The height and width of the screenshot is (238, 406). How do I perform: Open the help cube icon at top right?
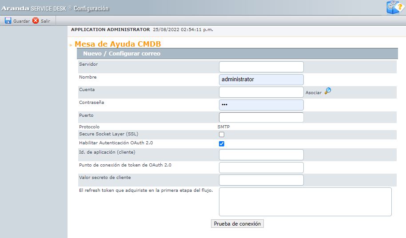(x=395, y=7)
